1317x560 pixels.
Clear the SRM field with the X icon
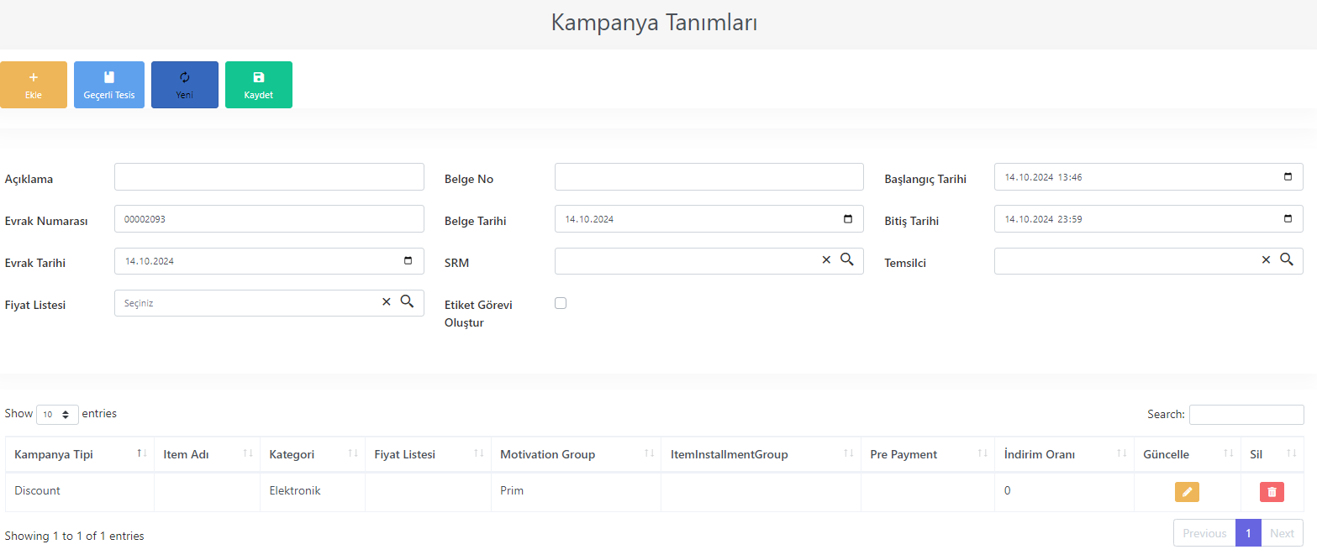tap(826, 260)
